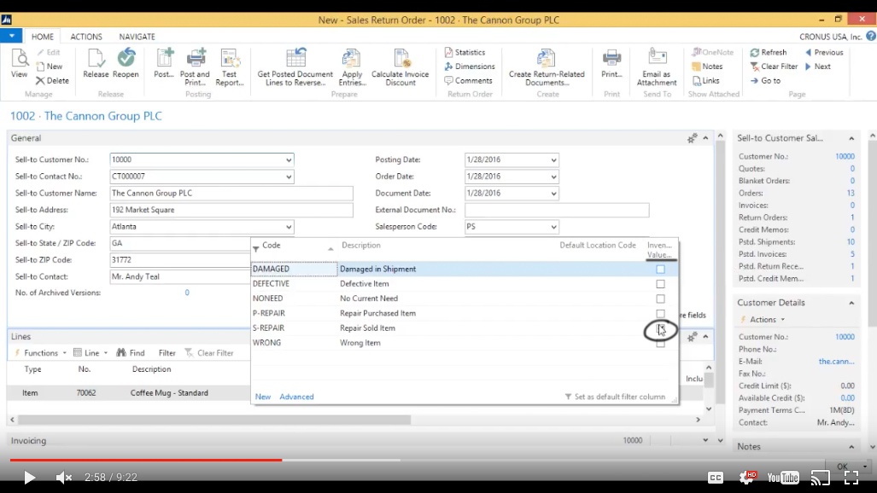Click the Find button in Lines

tap(131, 353)
